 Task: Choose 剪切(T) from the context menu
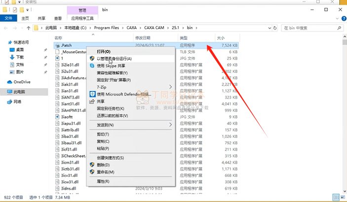click(x=103, y=134)
